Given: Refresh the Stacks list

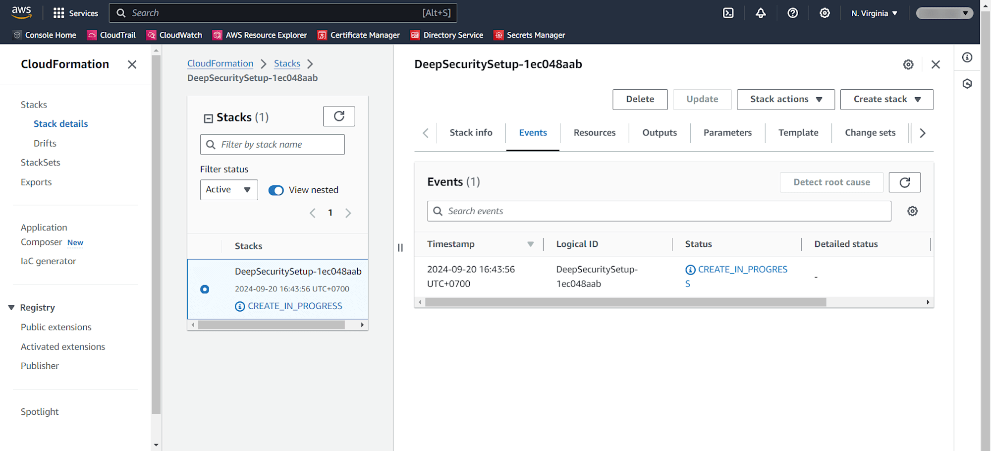Looking at the screenshot, I should [339, 116].
